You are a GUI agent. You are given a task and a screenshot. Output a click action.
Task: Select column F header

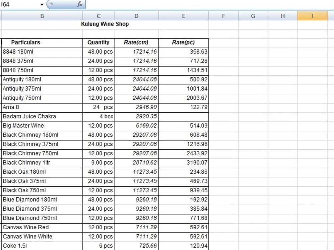(x=223, y=16)
